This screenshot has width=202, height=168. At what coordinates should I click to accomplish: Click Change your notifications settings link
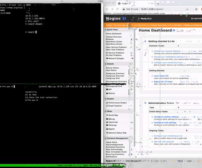pyautogui.click(x=169, y=57)
